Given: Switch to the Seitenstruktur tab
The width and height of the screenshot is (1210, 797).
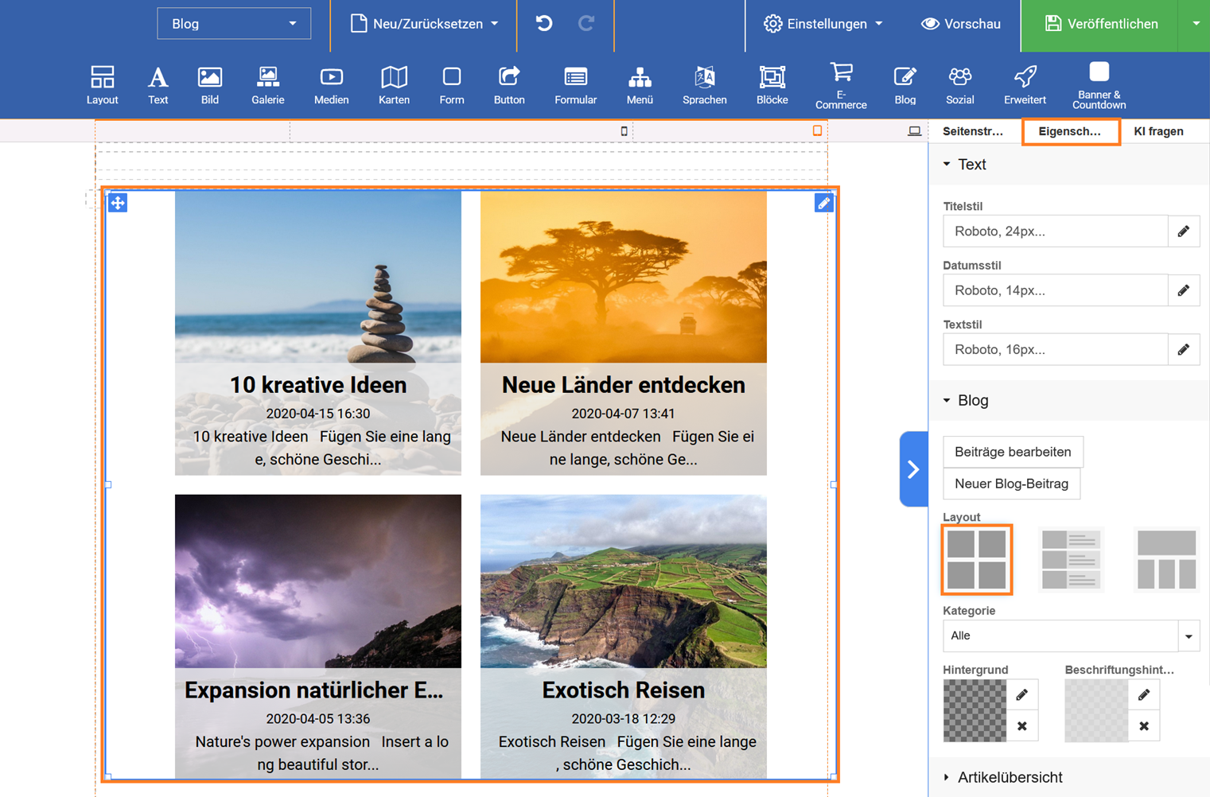Looking at the screenshot, I should [973, 131].
